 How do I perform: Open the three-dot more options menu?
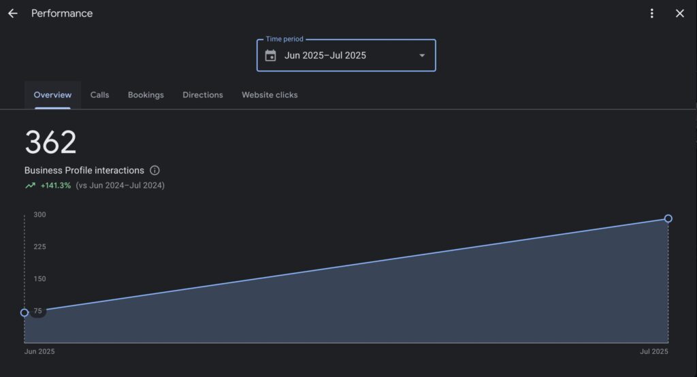pos(651,14)
